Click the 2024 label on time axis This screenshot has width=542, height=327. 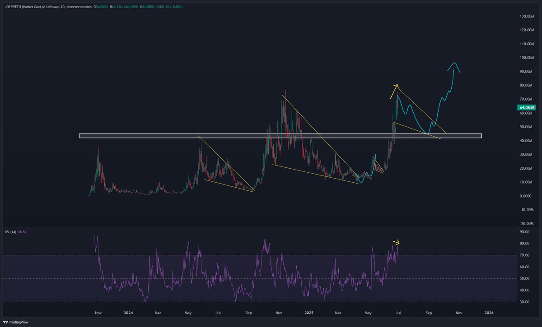pyautogui.click(x=128, y=312)
